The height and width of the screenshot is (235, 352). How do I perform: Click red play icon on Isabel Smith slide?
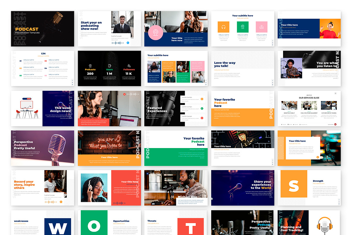coord(125,94)
